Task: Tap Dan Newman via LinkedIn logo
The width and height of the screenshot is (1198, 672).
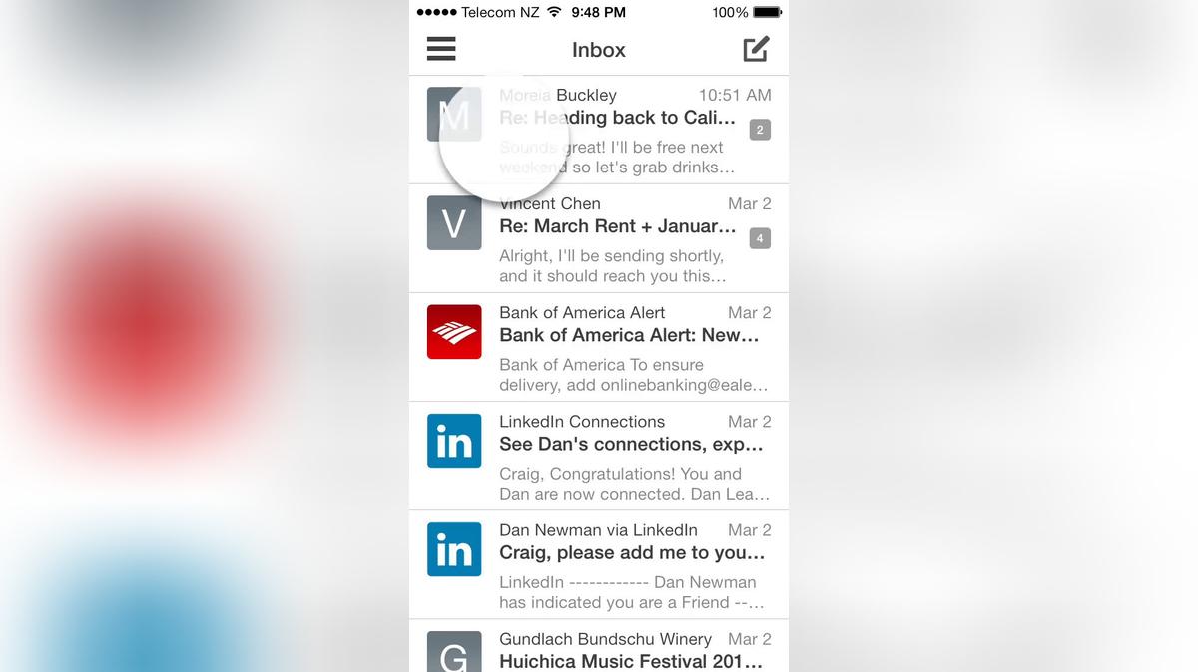Action: (x=454, y=549)
